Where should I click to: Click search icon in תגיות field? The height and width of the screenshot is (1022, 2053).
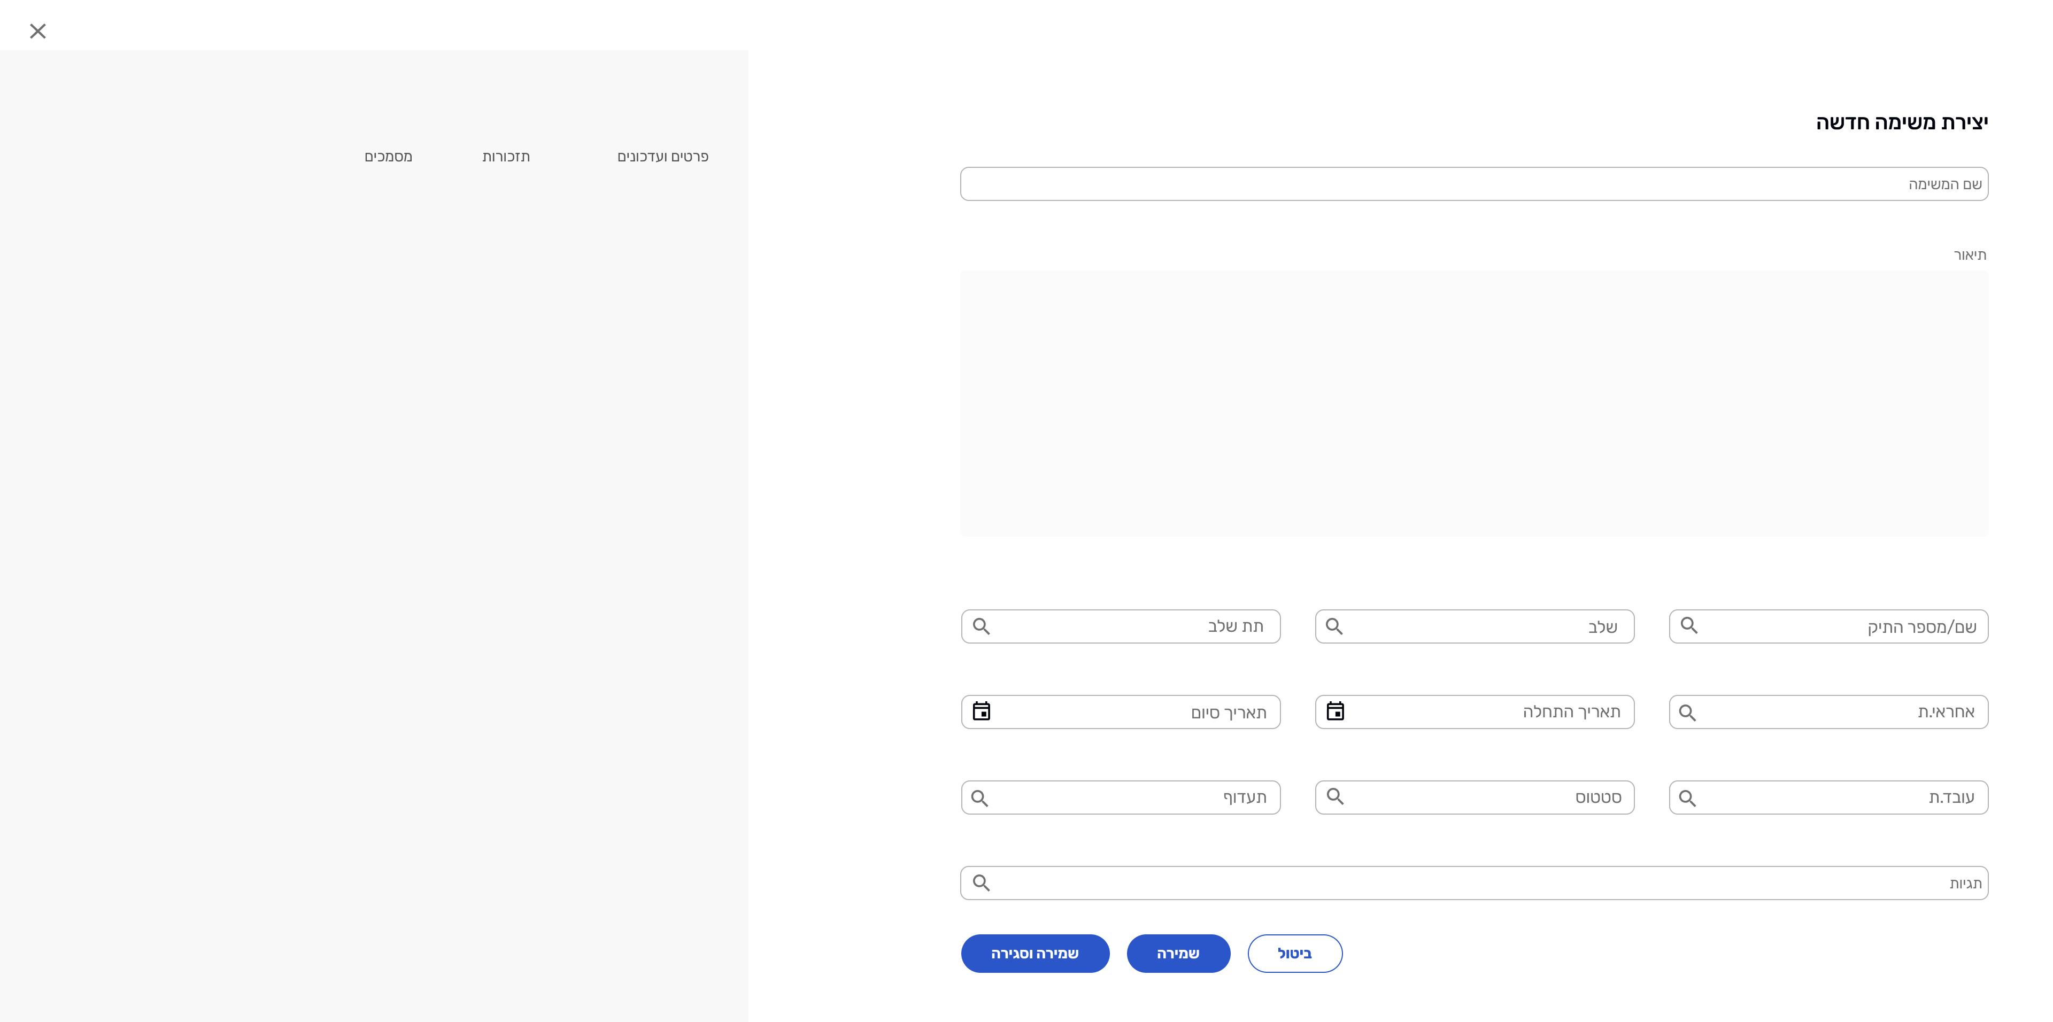tap(981, 884)
